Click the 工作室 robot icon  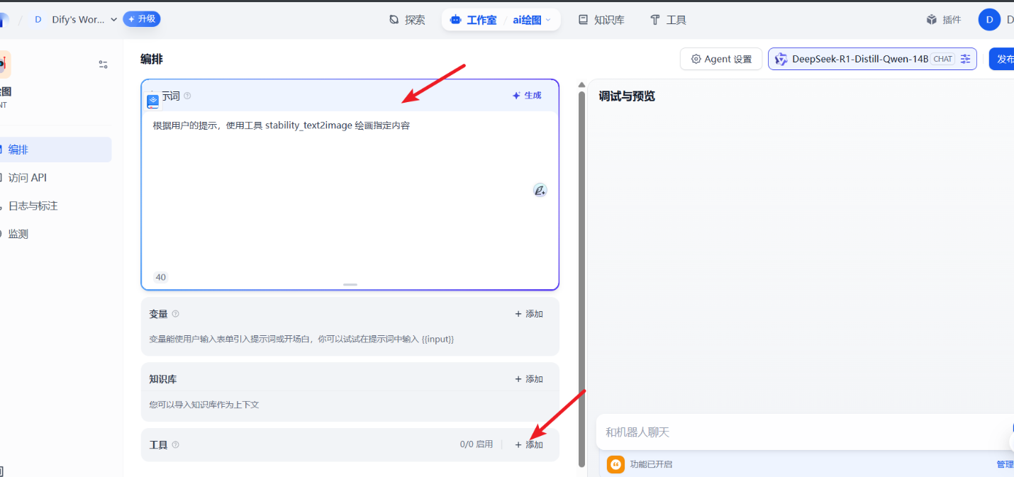tap(455, 20)
